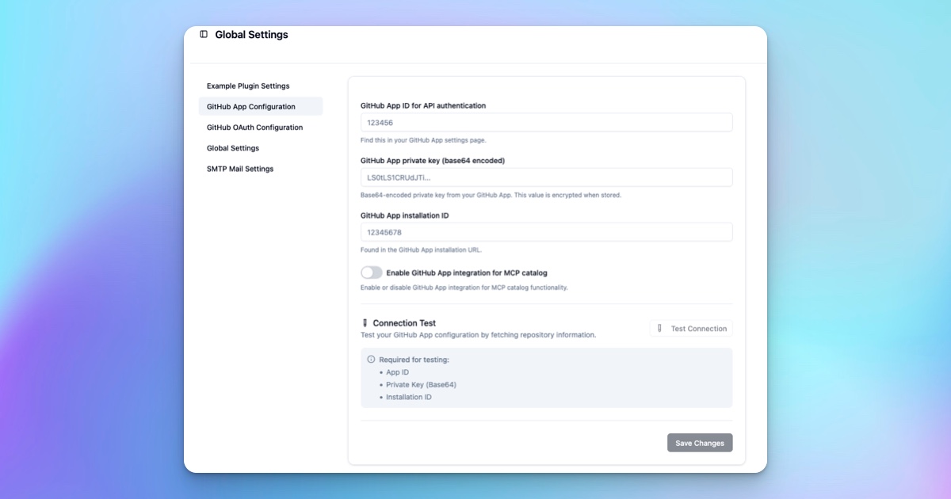The width and height of the screenshot is (951, 499).
Task: Focus the GitHub App ID input field
Action: 546,123
